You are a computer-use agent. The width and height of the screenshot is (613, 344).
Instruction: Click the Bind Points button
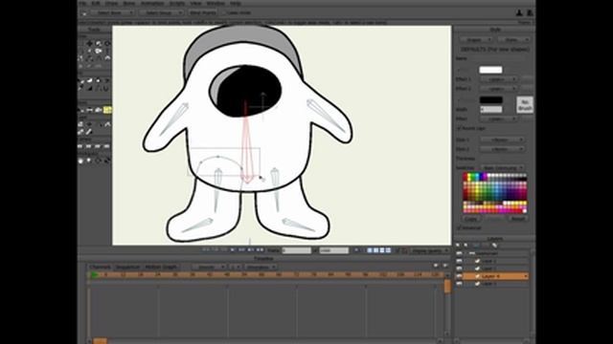point(203,12)
